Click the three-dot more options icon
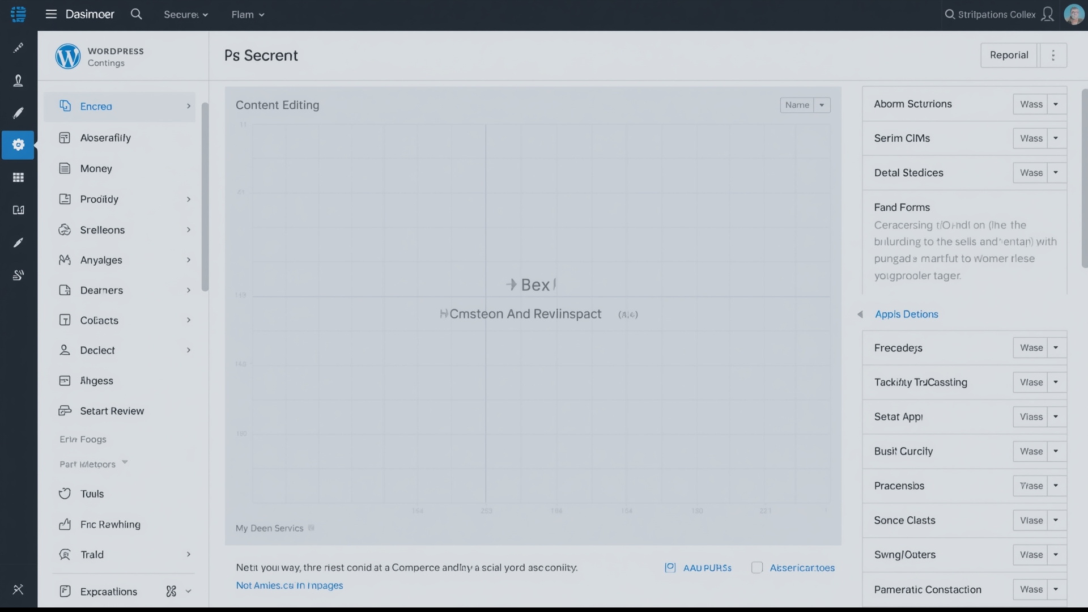Screen dimensions: 1088x612 1053,55
